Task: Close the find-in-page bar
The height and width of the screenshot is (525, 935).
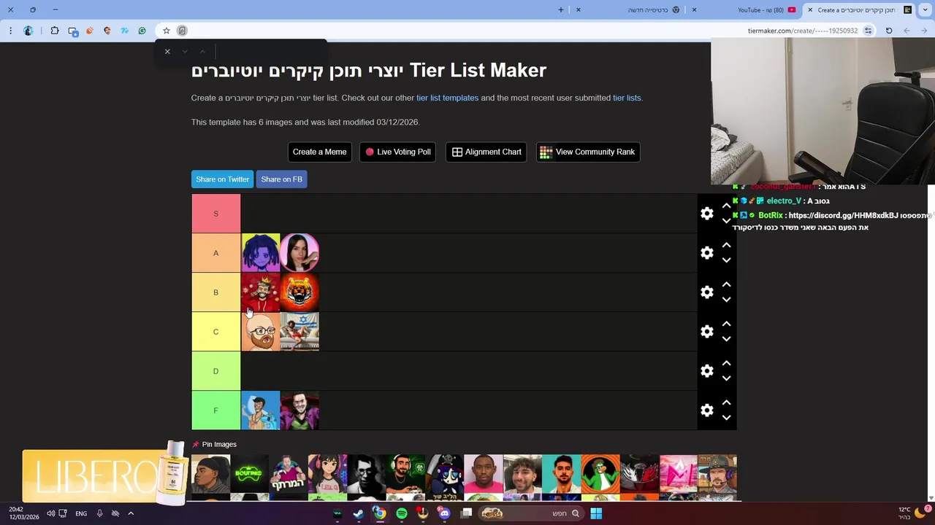Action: [167, 51]
